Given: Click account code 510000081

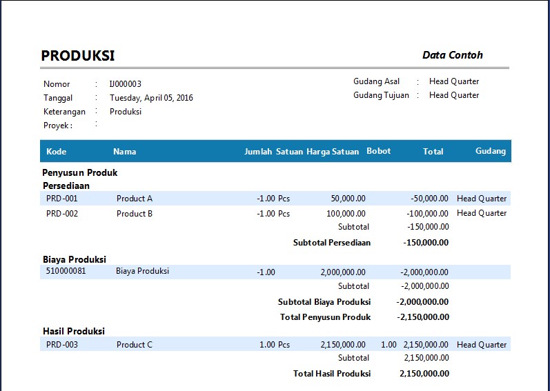Looking at the screenshot, I should pyautogui.click(x=66, y=272).
